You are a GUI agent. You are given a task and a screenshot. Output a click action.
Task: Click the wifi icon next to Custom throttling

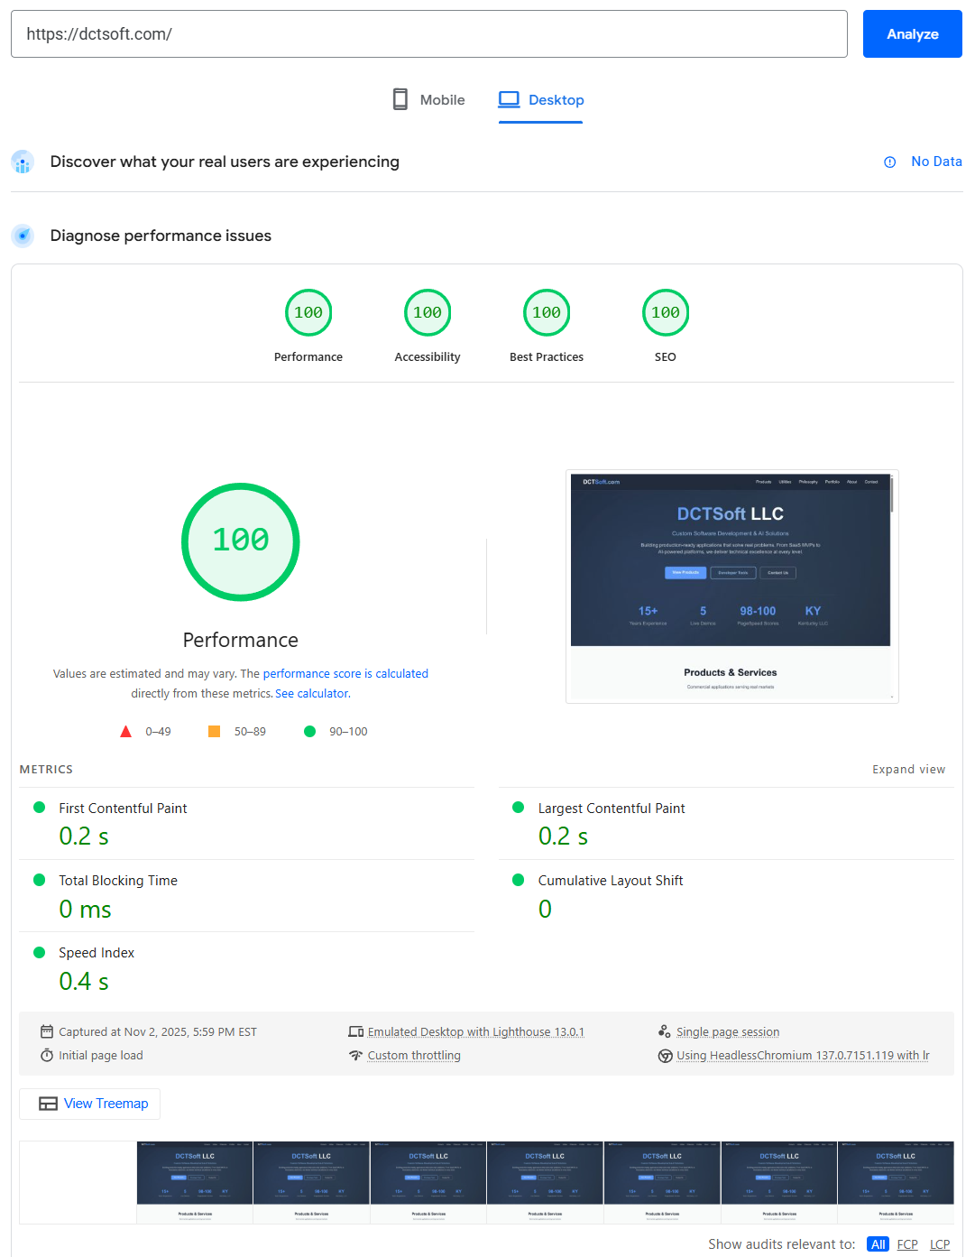356,1055
